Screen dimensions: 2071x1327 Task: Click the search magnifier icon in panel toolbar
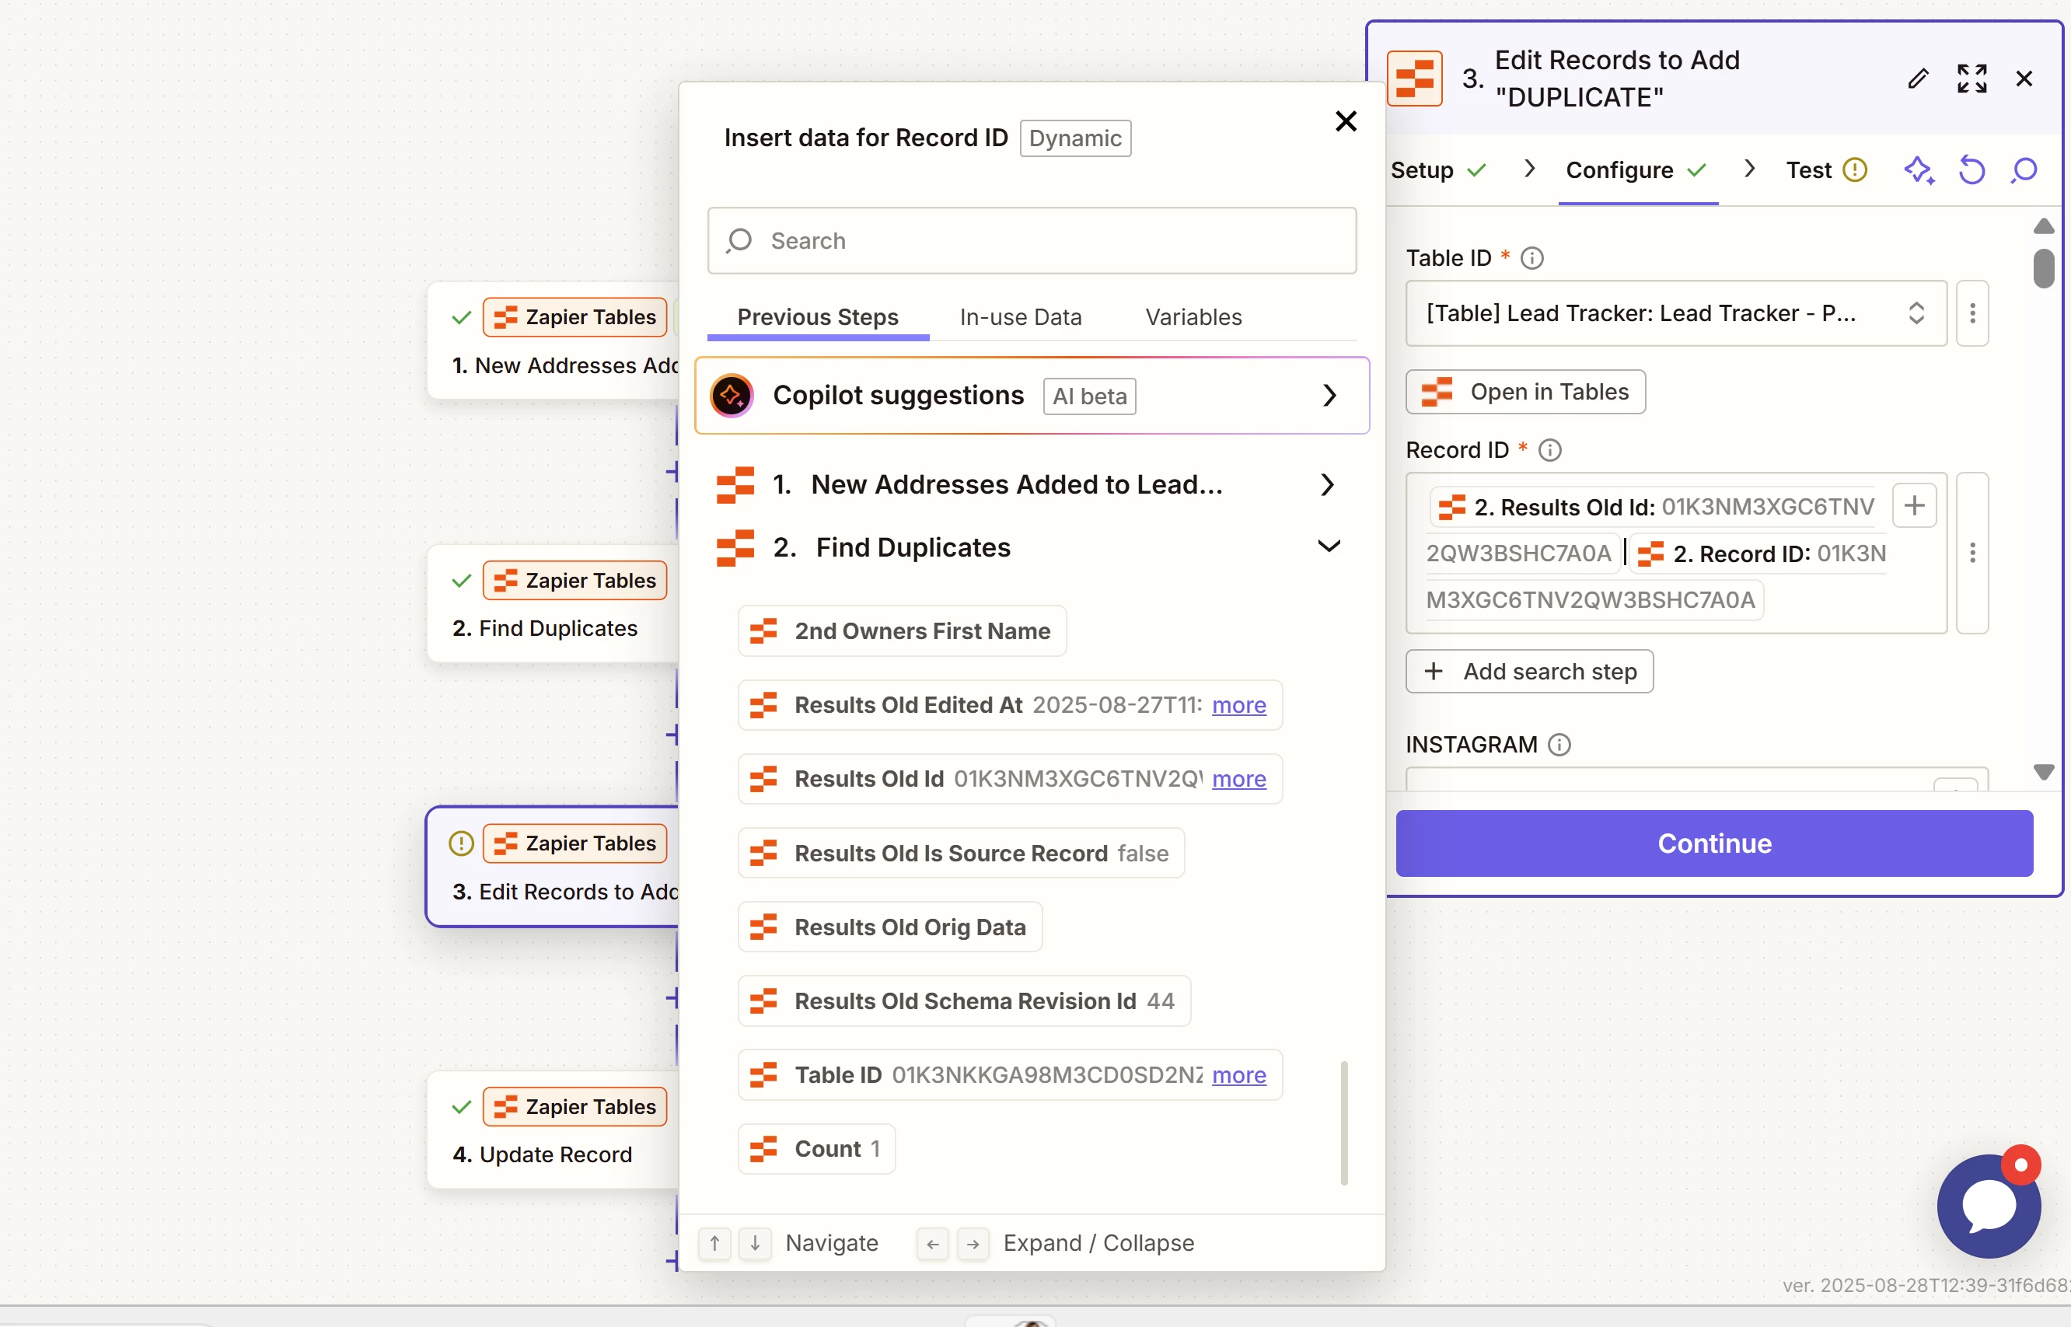pos(2024,169)
